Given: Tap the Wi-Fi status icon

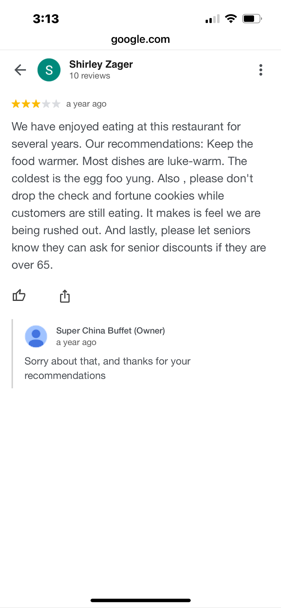Looking at the screenshot, I should pyautogui.click(x=231, y=19).
